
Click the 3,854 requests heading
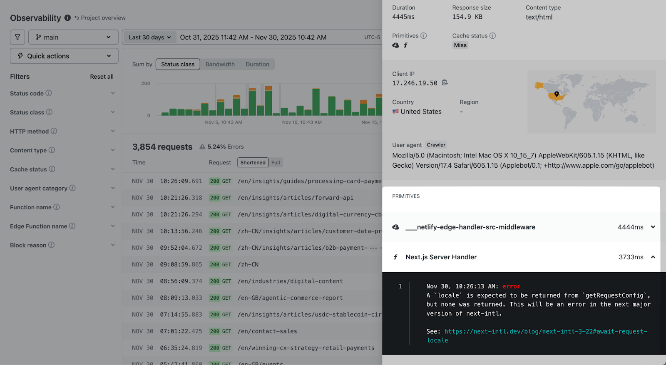[x=162, y=147]
